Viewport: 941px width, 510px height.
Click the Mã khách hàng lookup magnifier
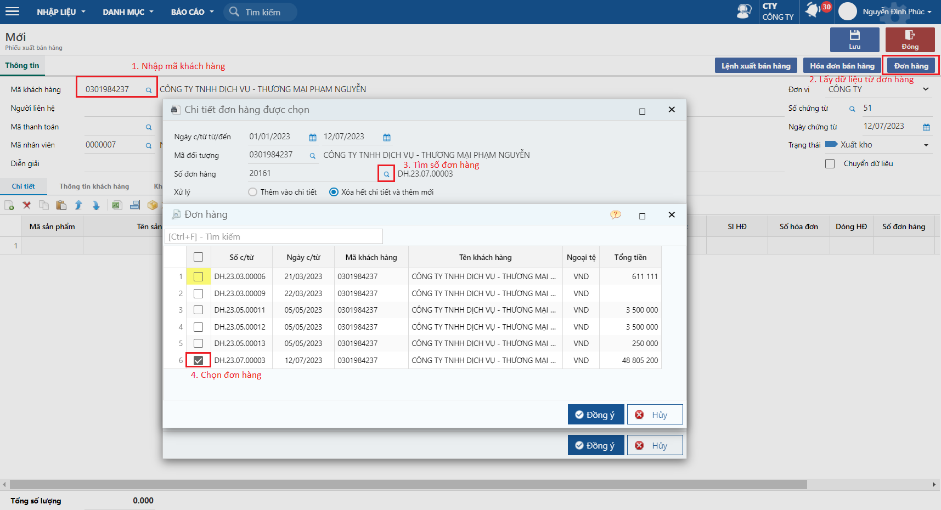(148, 90)
